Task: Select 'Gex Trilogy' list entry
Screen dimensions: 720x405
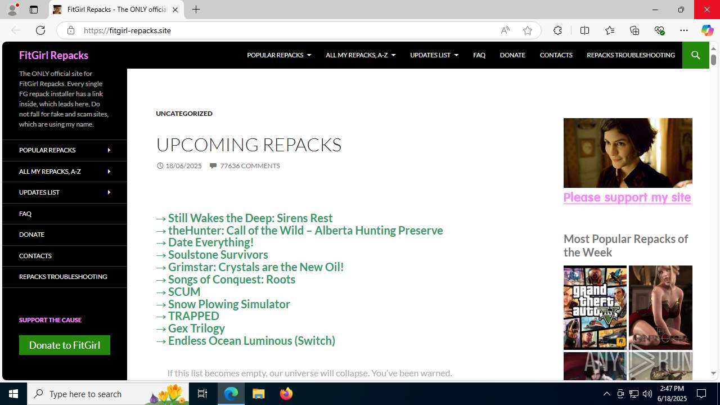Action: (x=196, y=328)
